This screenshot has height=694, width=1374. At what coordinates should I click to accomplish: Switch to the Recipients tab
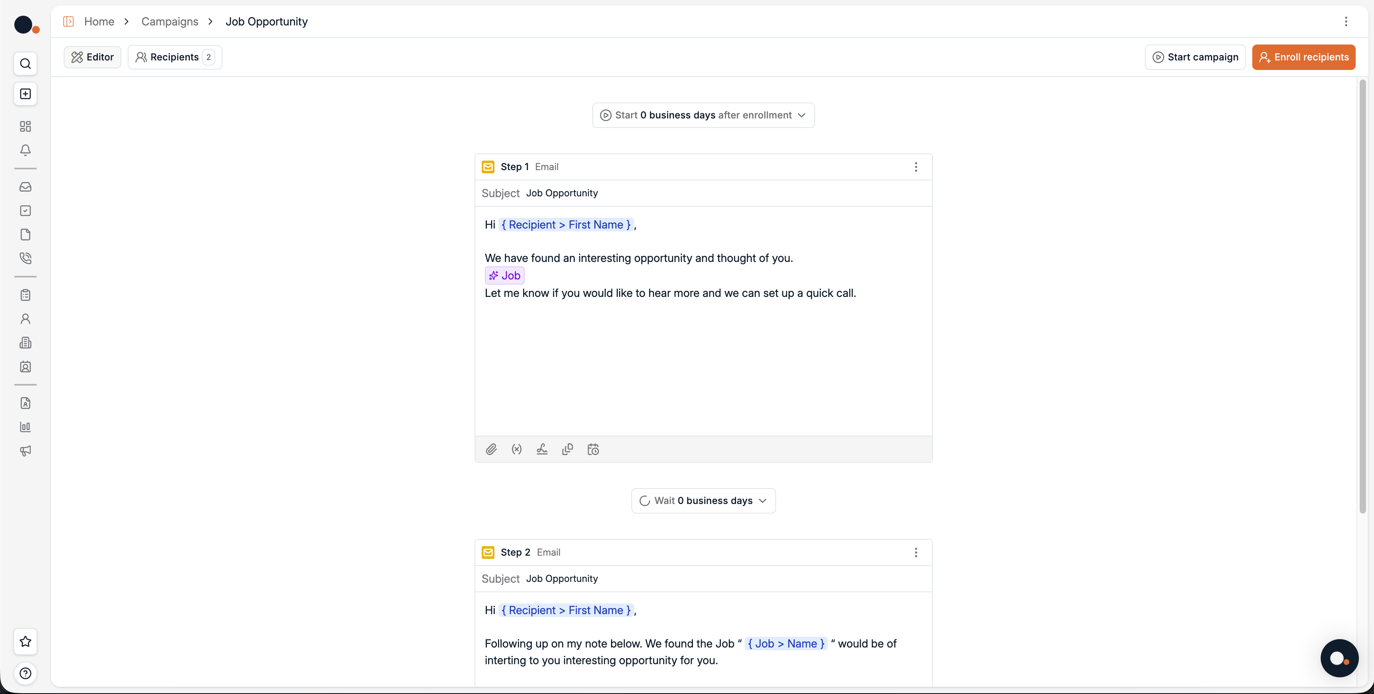174,57
